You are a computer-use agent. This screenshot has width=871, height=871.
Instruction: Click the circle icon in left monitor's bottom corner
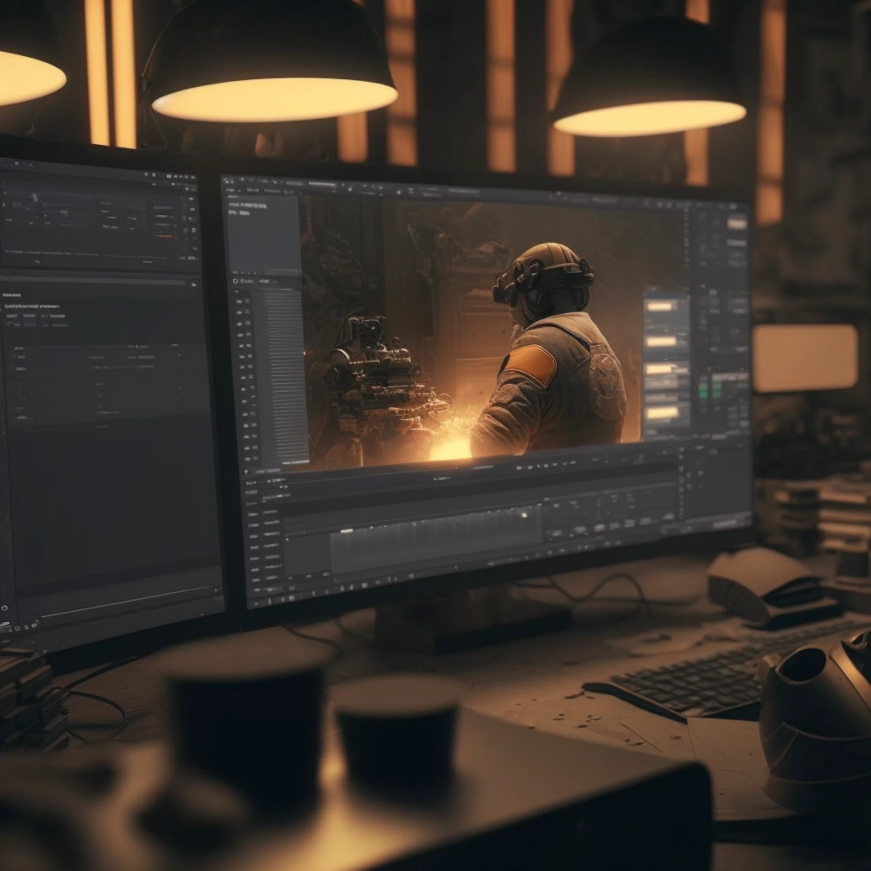[x=4, y=608]
